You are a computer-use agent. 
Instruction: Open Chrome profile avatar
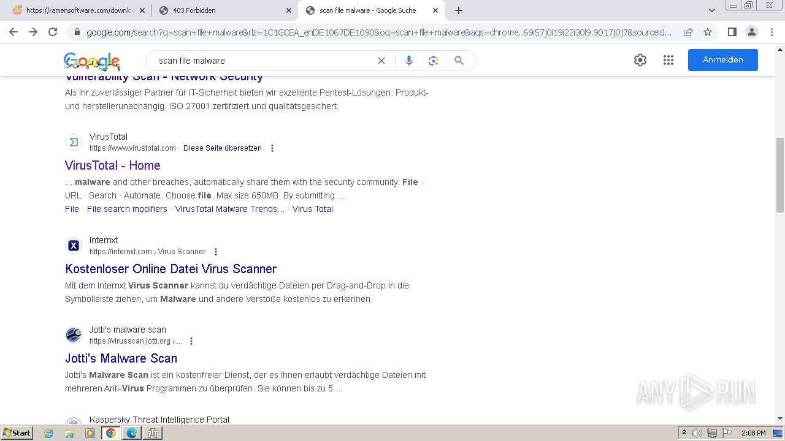[751, 32]
